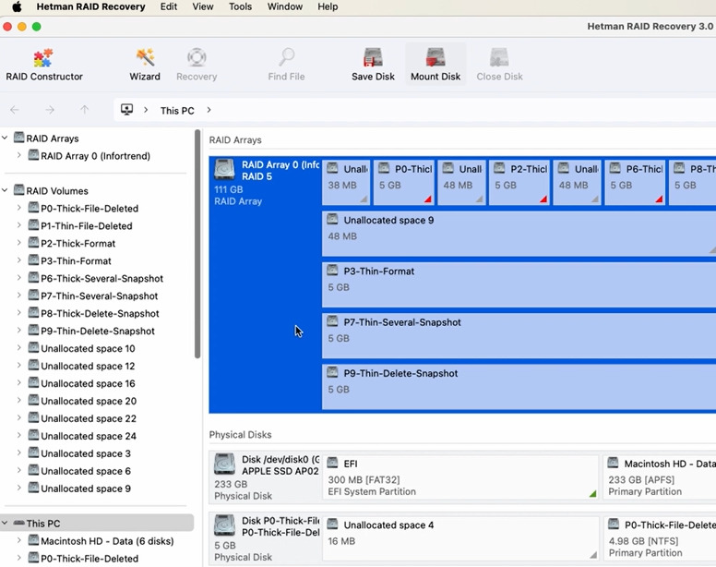The width and height of the screenshot is (716, 567).
Task: Select P9-Thin-Delete-Snapshot in the sidebar tree
Action: point(98,331)
